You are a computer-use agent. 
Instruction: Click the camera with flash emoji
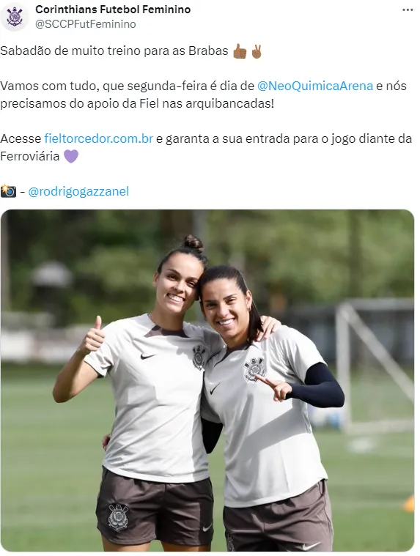[8, 191]
